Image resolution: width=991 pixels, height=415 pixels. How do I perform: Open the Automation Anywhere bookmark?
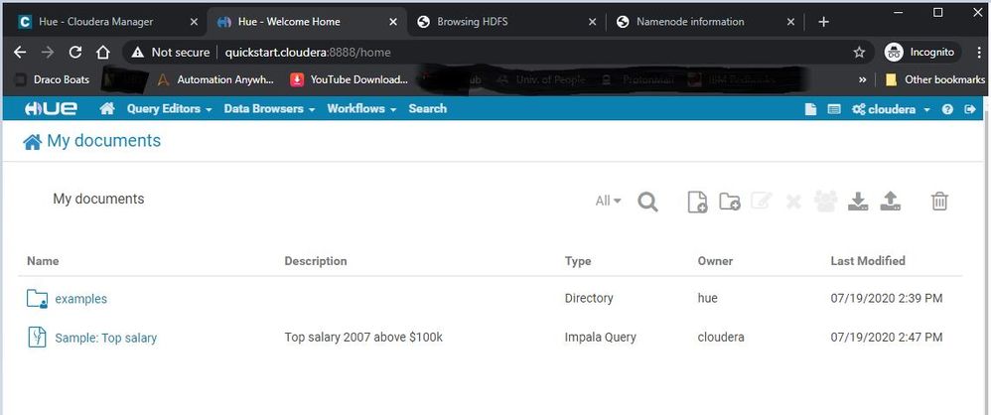pyautogui.click(x=215, y=80)
